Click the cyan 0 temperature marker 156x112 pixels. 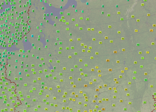point(32,36)
